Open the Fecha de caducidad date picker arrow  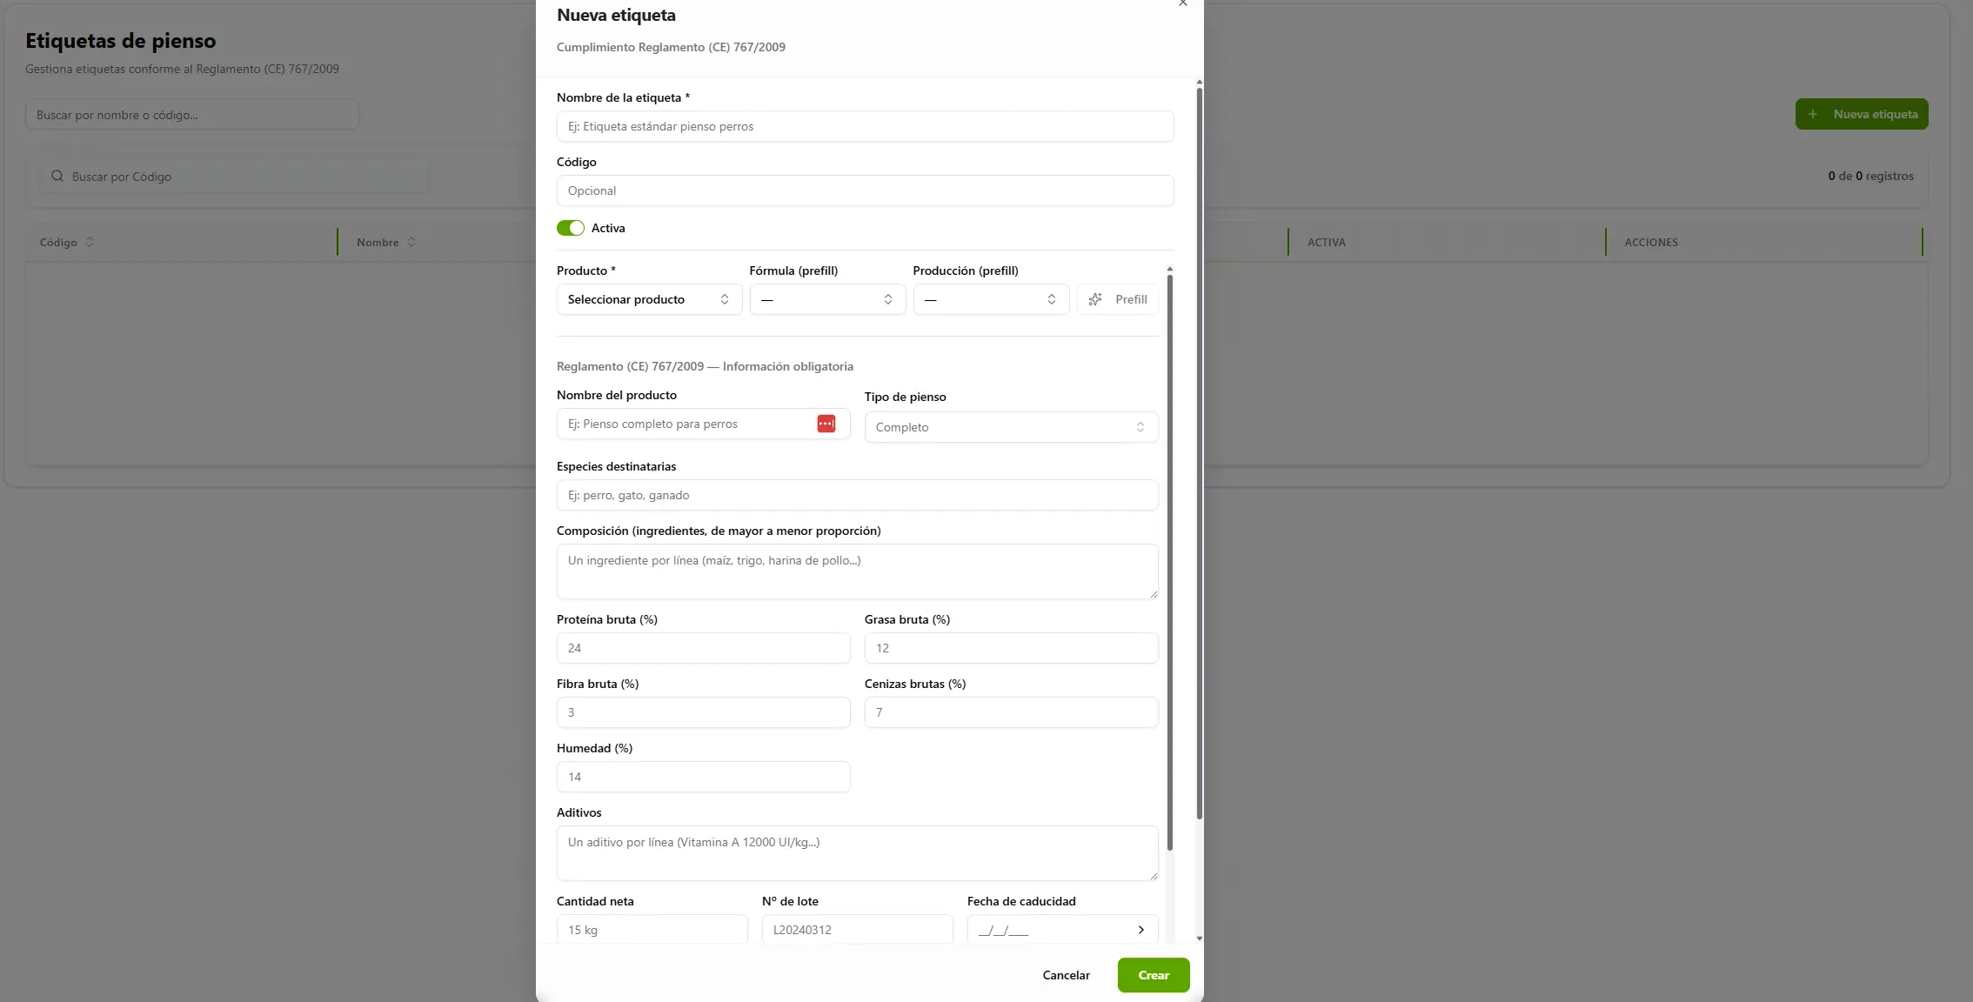1140,930
